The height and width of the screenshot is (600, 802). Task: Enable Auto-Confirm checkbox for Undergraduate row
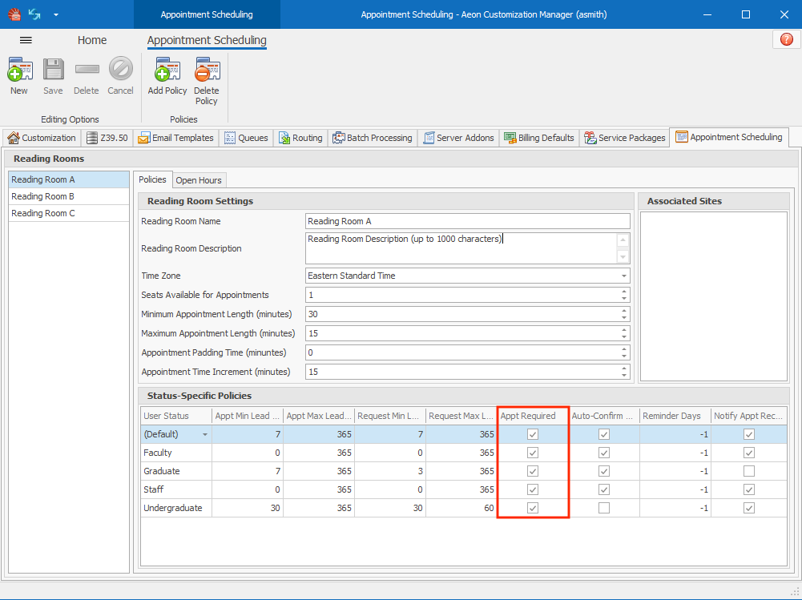click(604, 508)
